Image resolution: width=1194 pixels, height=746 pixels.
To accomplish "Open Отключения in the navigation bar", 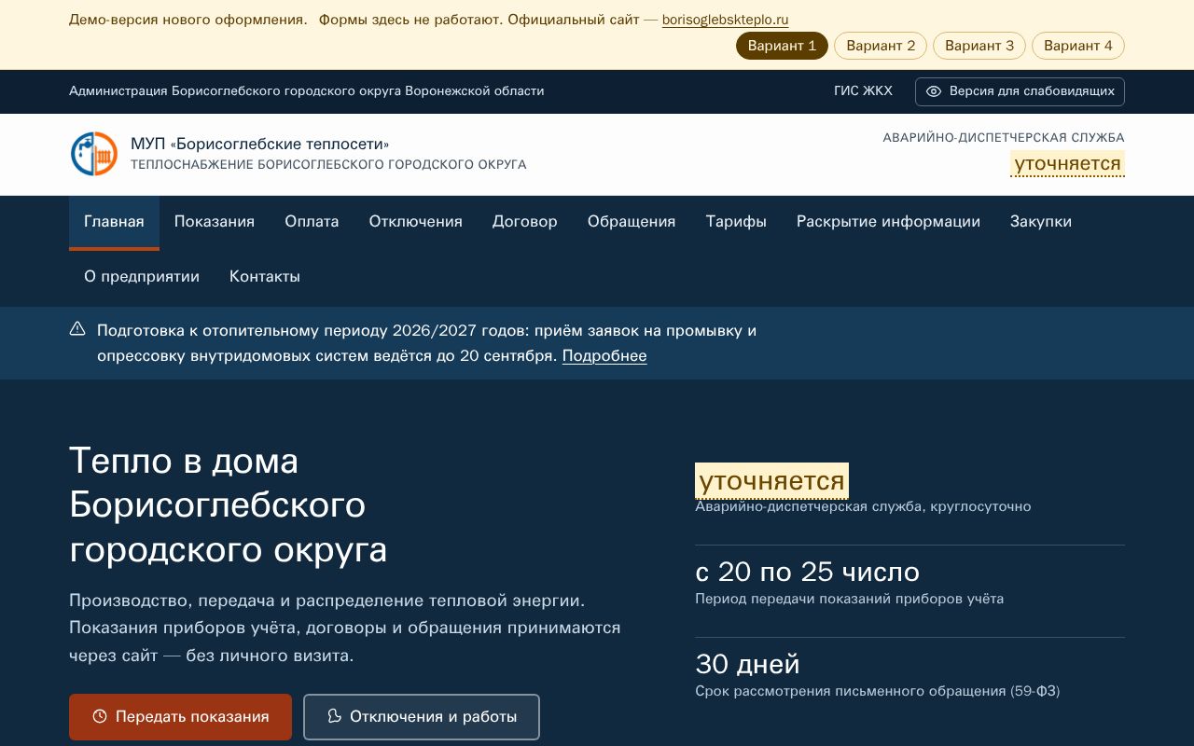I will pos(416,222).
